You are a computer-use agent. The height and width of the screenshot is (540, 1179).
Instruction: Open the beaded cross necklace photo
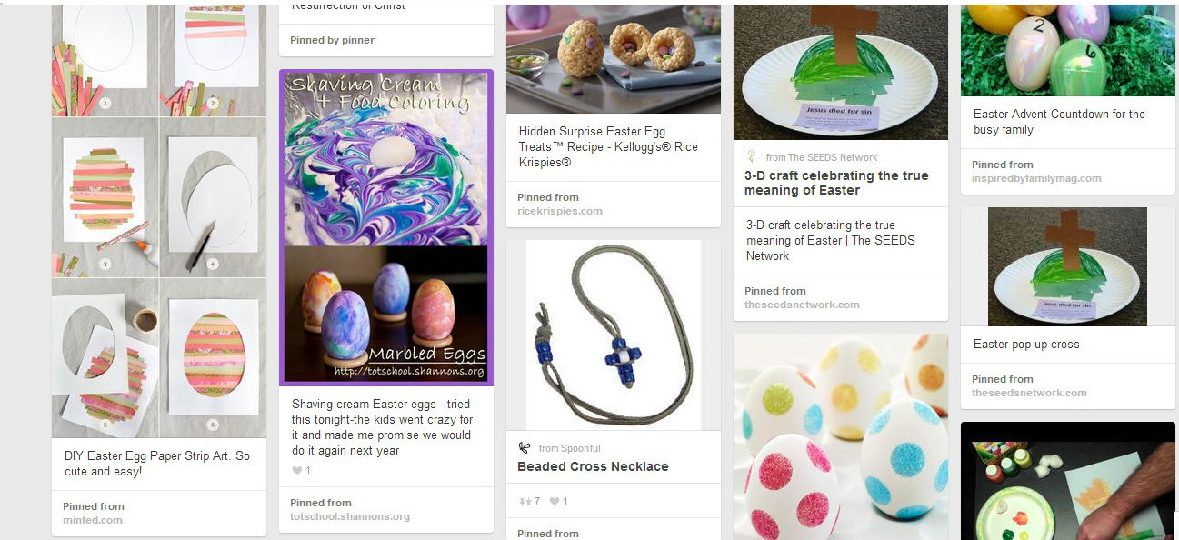click(x=614, y=335)
